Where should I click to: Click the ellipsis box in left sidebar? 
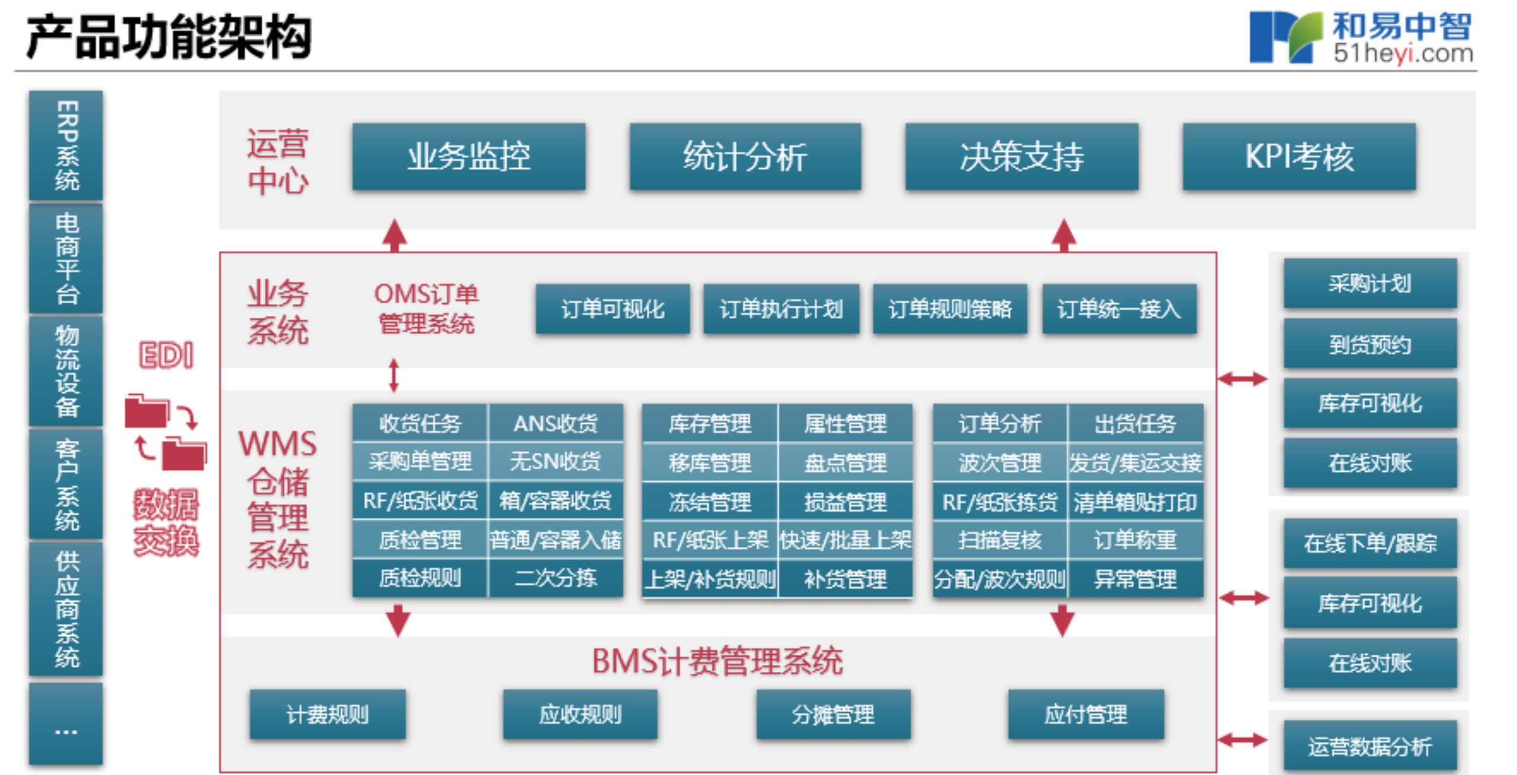[66, 724]
